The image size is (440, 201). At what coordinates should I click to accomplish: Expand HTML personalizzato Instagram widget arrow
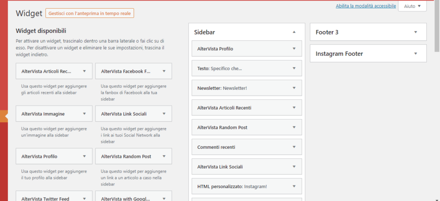point(294,186)
